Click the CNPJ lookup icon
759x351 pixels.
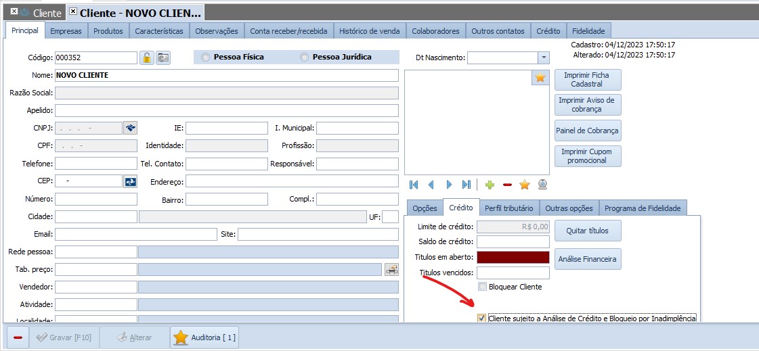(x=131, y=127)
